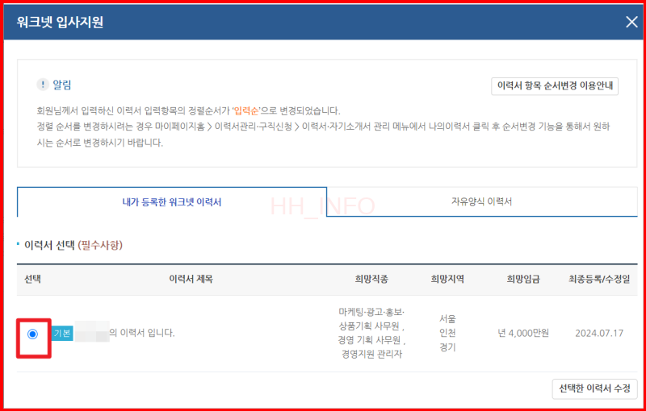646x411 pixels.
Task: Click the 기본 badge on resume row
Action: (x=62, y=333)
